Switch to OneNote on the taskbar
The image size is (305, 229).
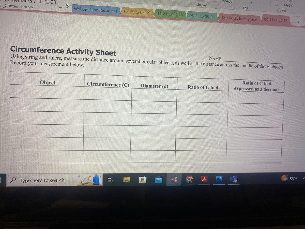174,180
